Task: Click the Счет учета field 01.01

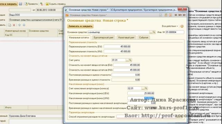Action: click(x=119, y=60)
